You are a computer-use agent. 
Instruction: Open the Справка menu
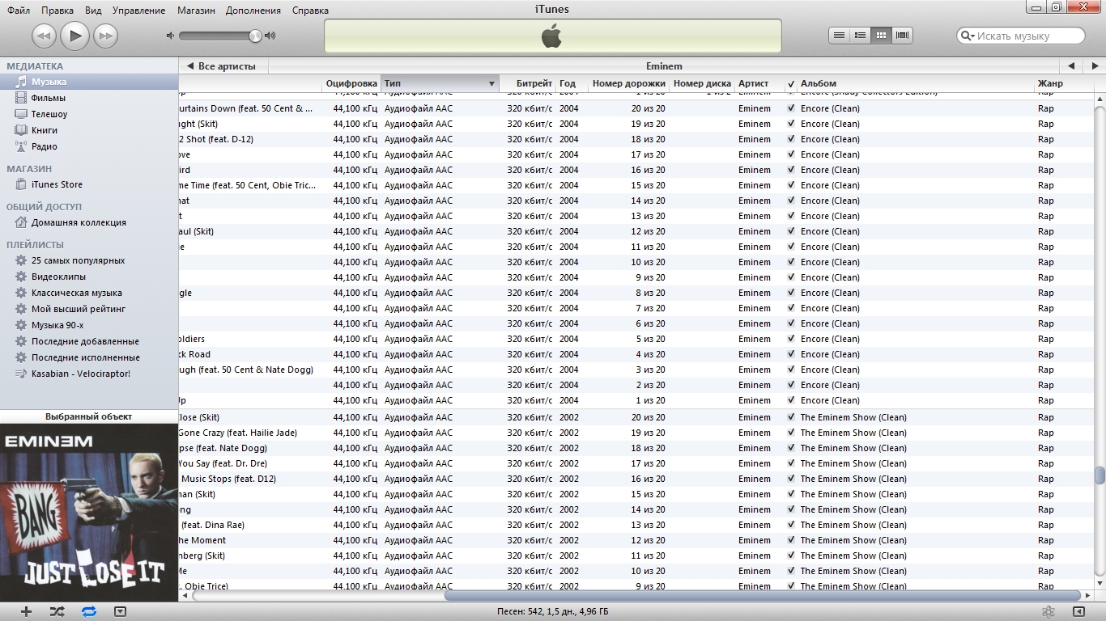click(310, 11)
